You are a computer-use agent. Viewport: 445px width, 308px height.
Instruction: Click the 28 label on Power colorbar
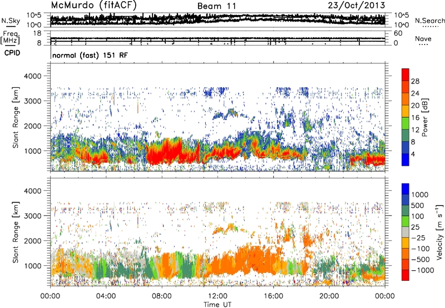tap(415, 81)
